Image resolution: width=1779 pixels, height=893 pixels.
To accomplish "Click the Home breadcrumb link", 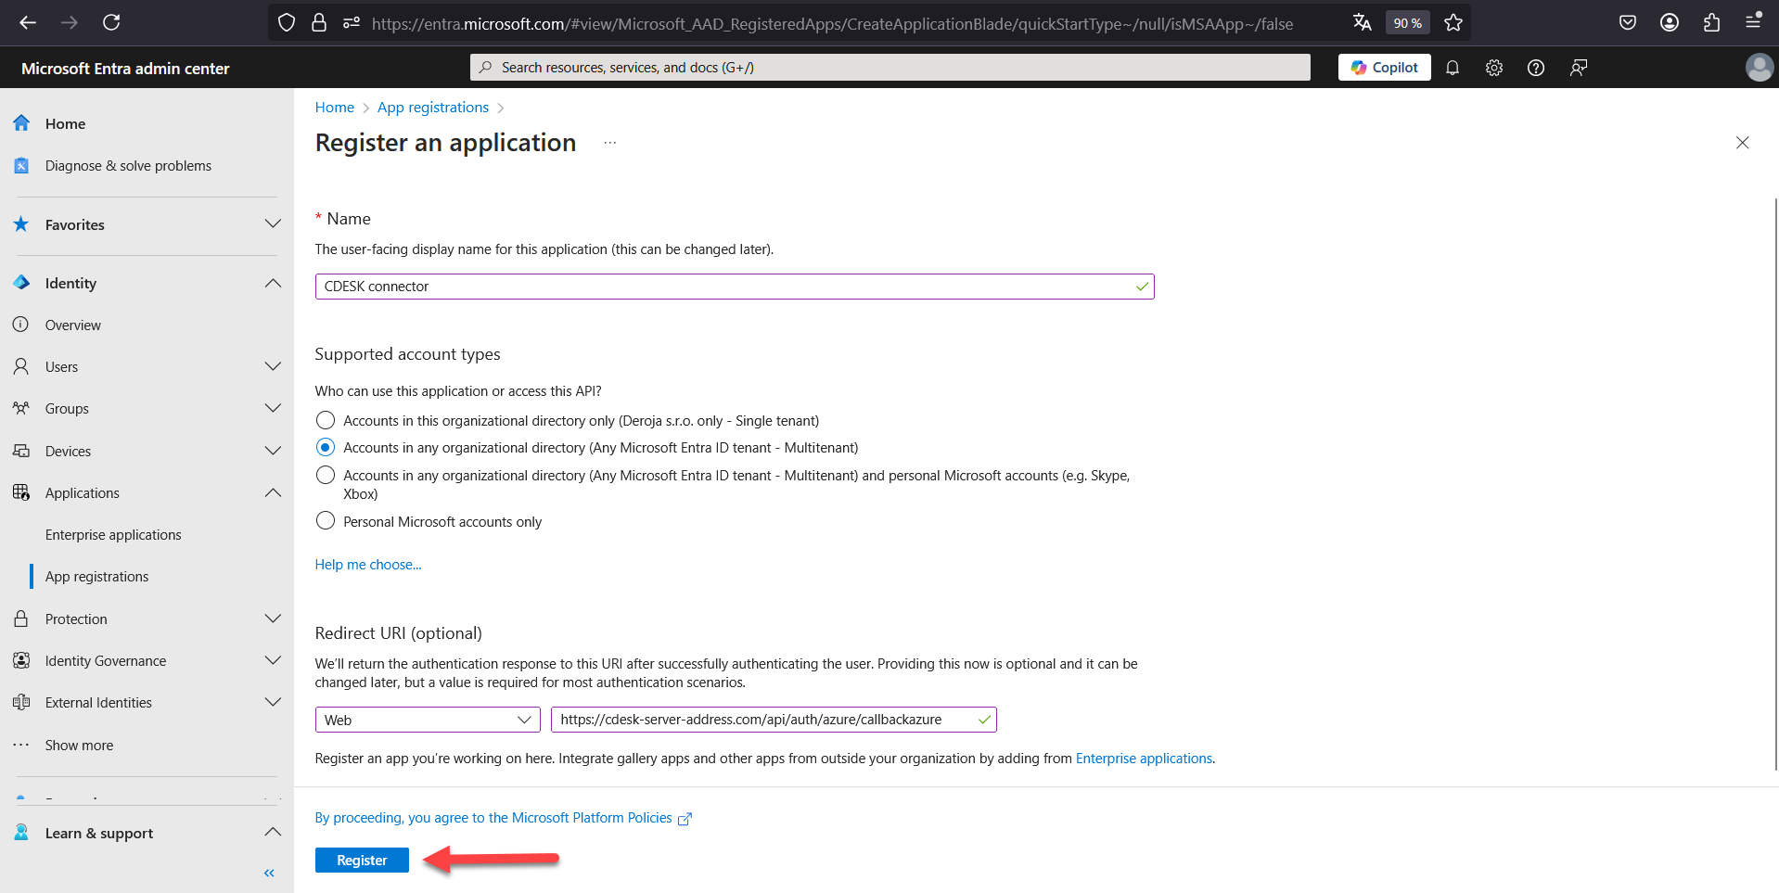I will click(335, 108).
